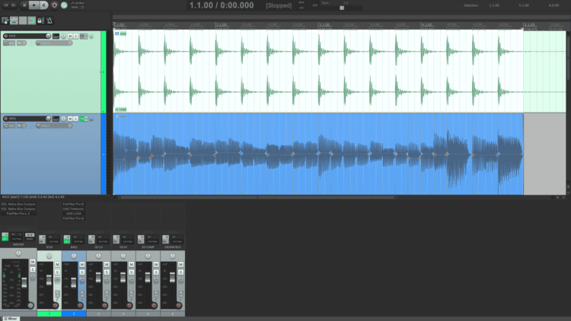The image size is (571, 321).
Task: Open SD LO mixer strip FX button
Action: tap(91, 239)
